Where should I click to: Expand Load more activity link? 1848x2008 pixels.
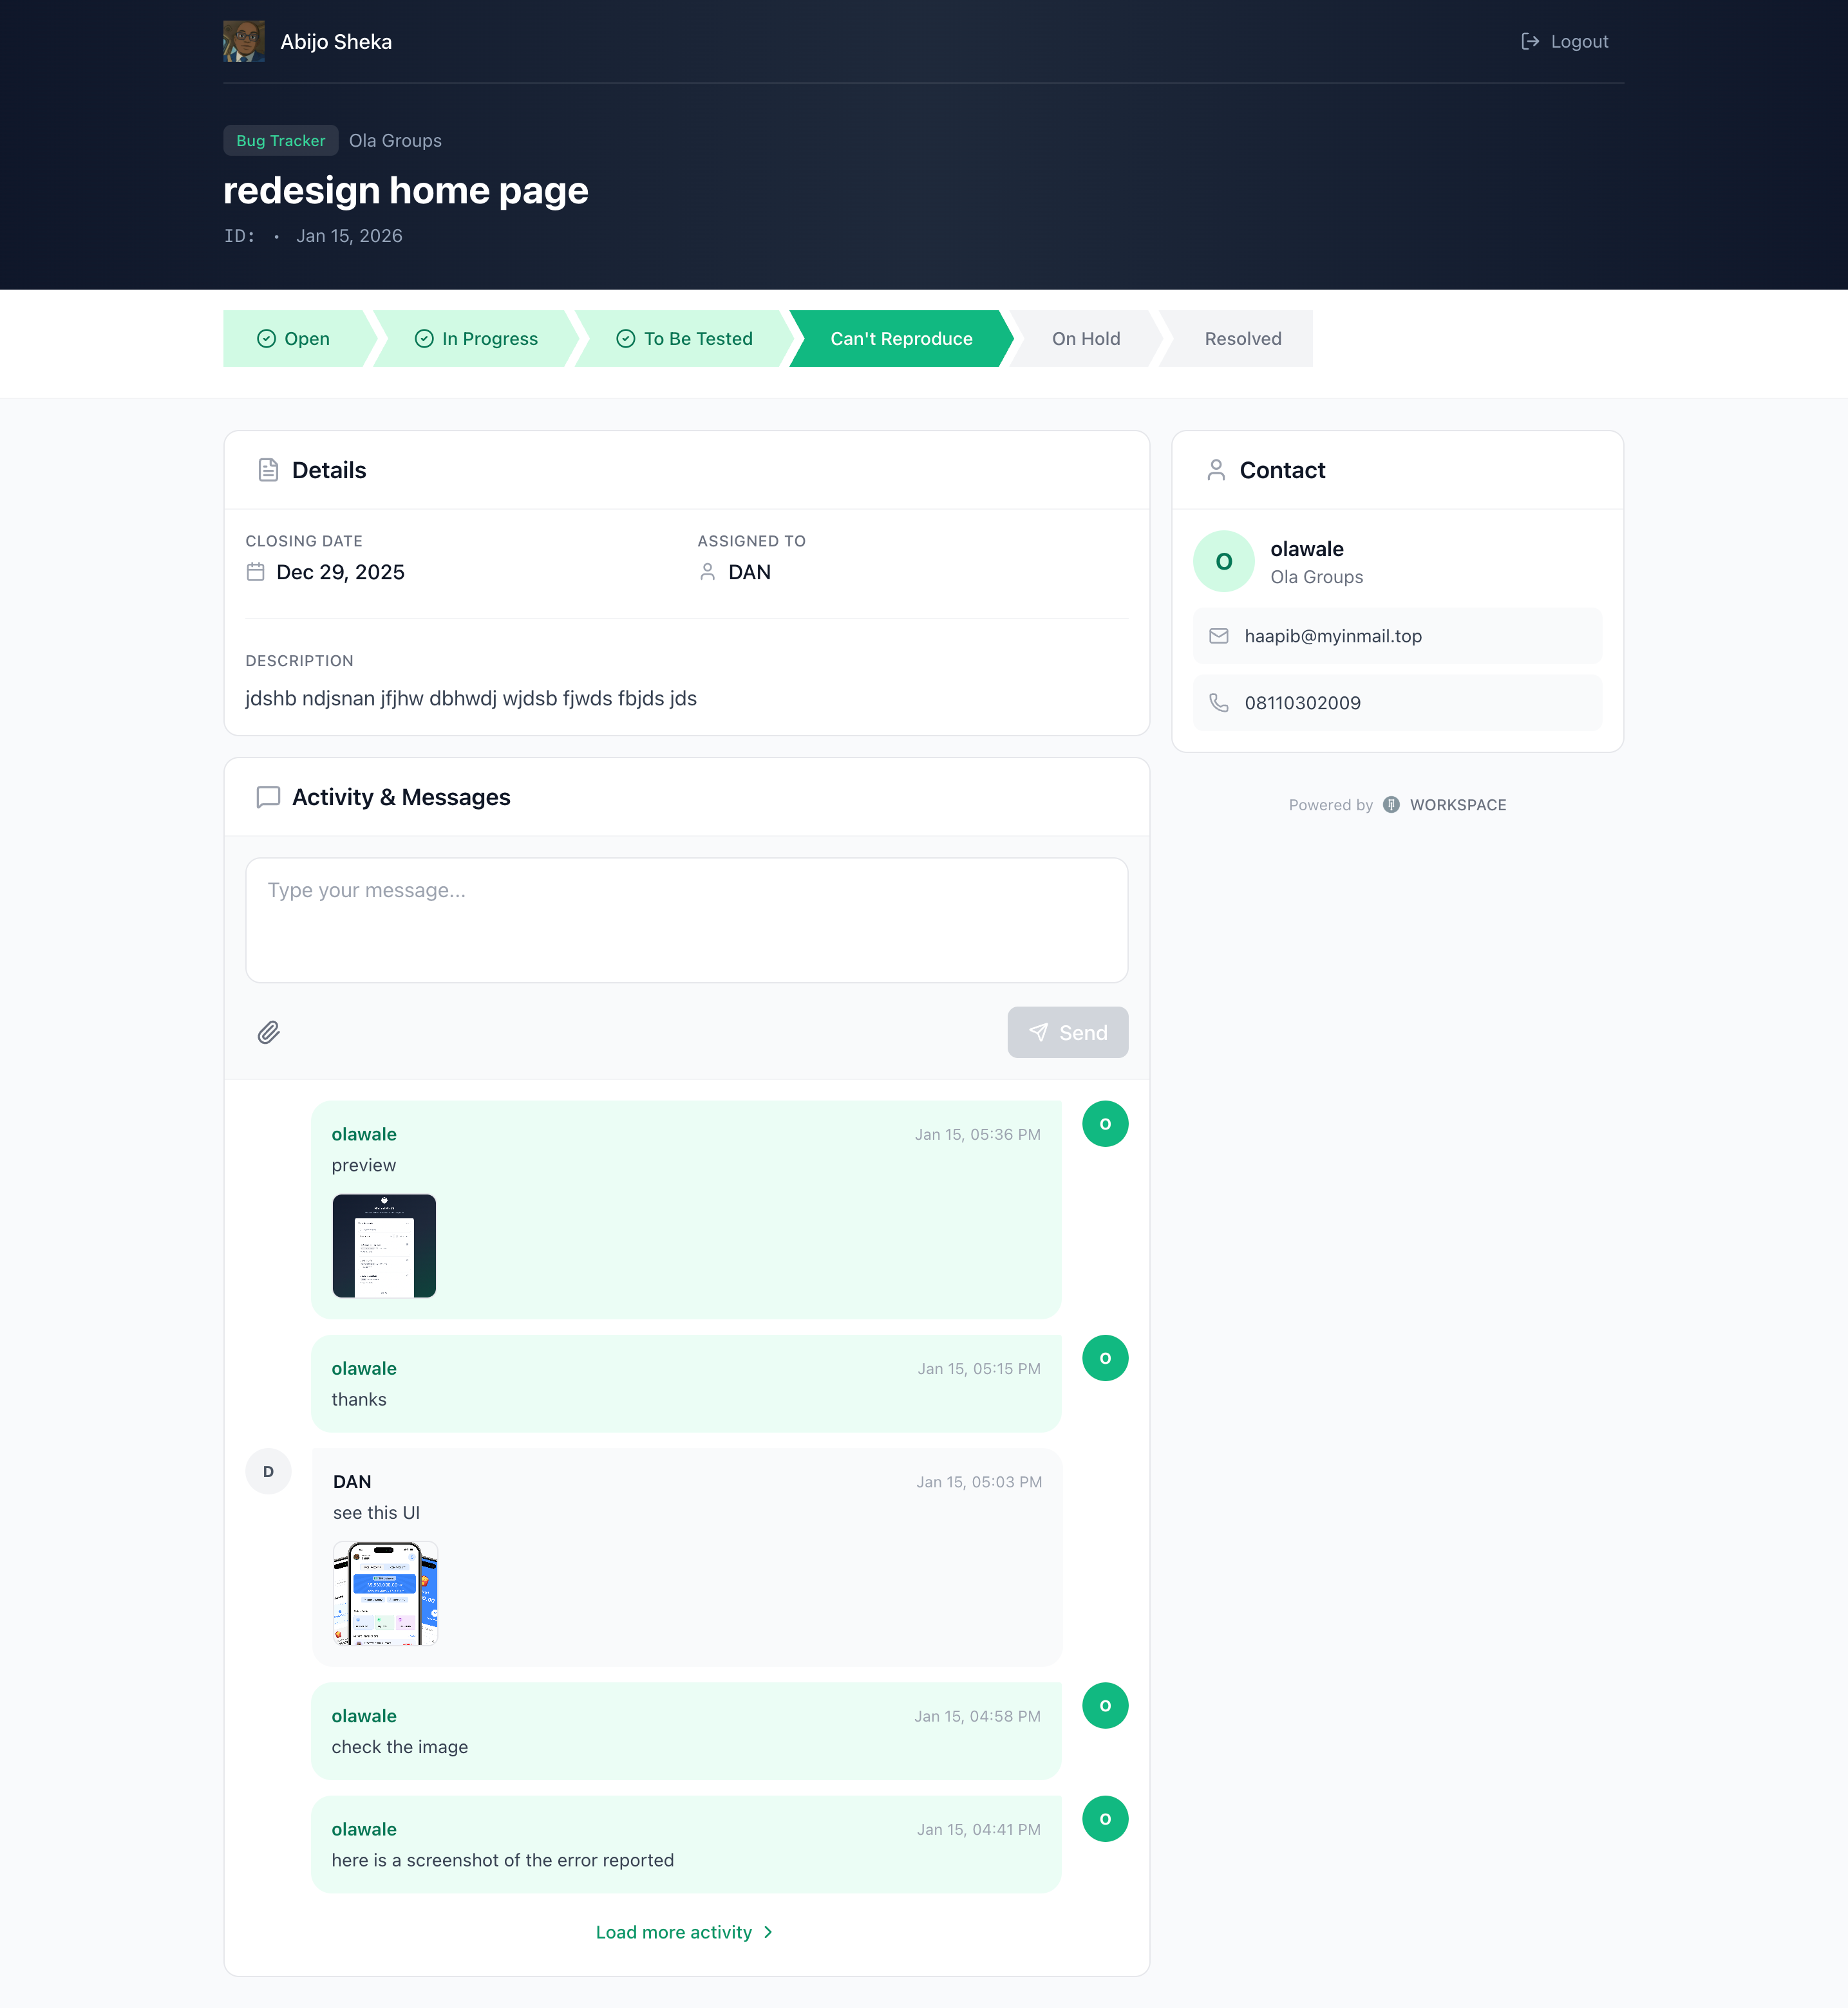point(685,1932)
